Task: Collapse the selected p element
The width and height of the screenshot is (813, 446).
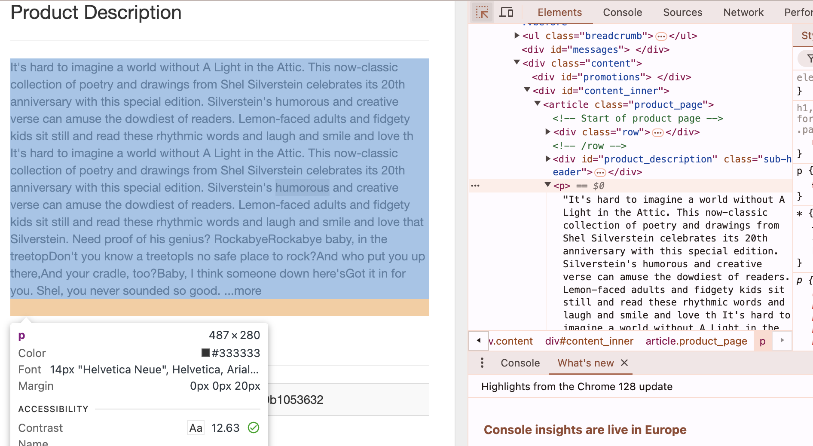Action: tap(547, 185)
